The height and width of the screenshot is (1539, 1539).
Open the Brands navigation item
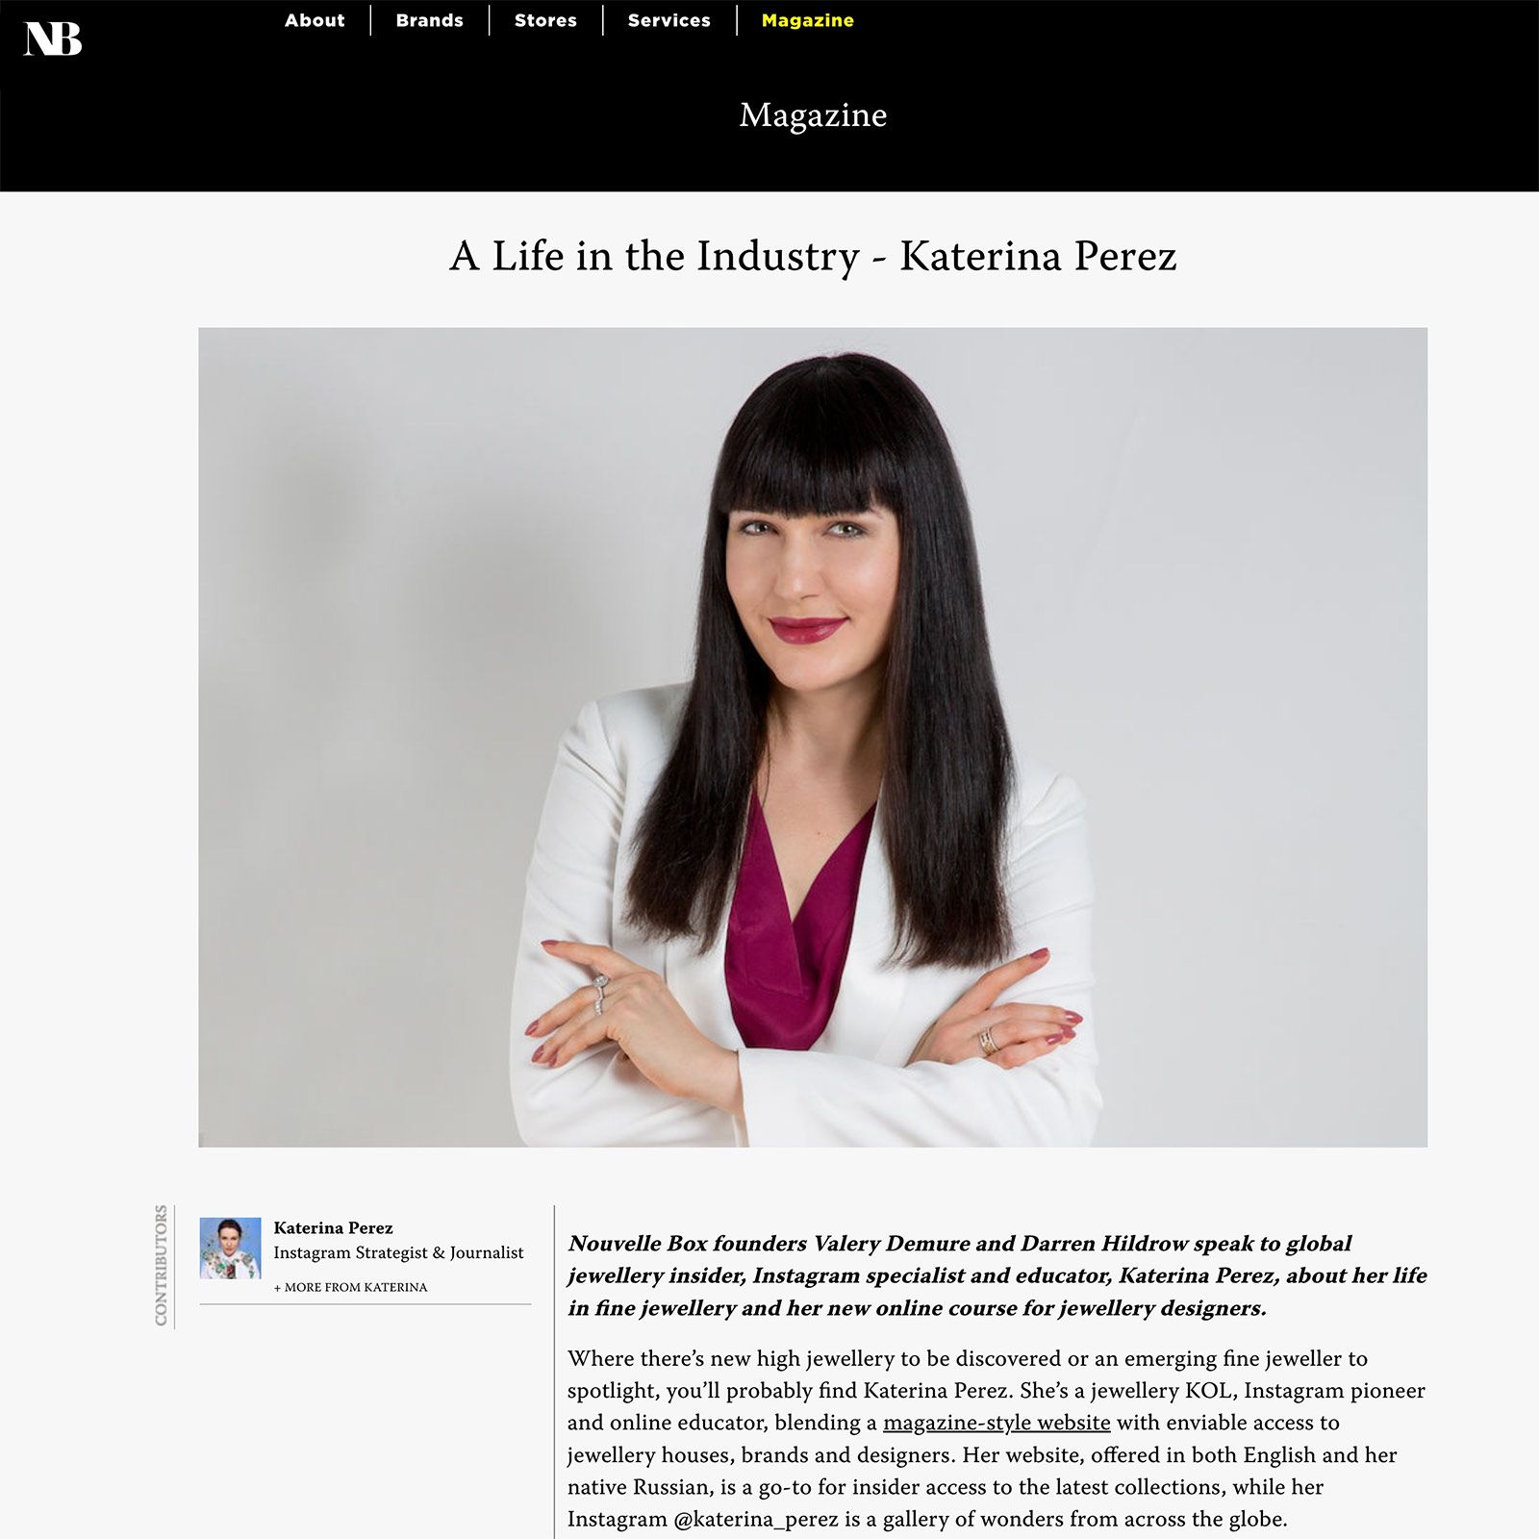pyautogui.click(x=429, y=20)
